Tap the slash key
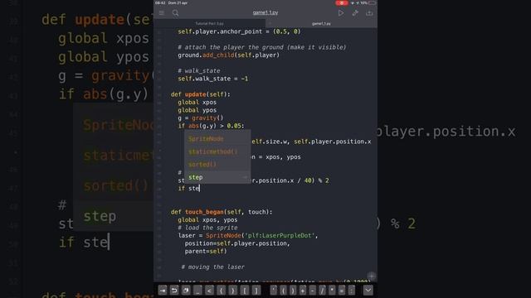Screen dimensions: 531x298 click(x=323, y=291)
